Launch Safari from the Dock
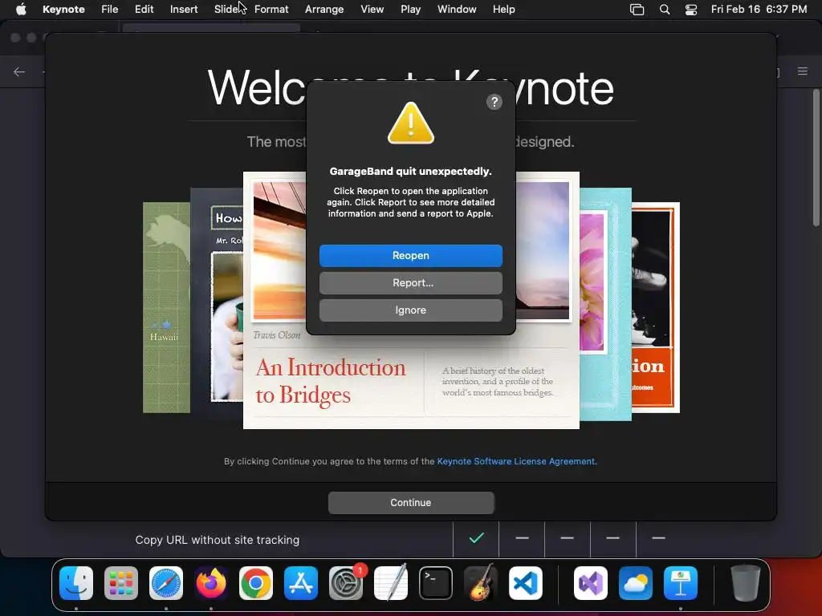 166,583
